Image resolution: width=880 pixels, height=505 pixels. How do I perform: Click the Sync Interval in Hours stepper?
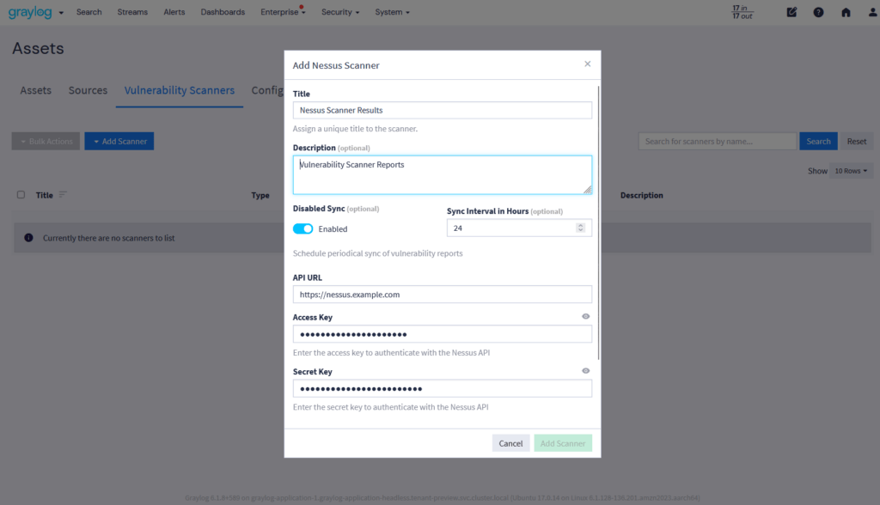pyautogui.click(x=581, y=228)
